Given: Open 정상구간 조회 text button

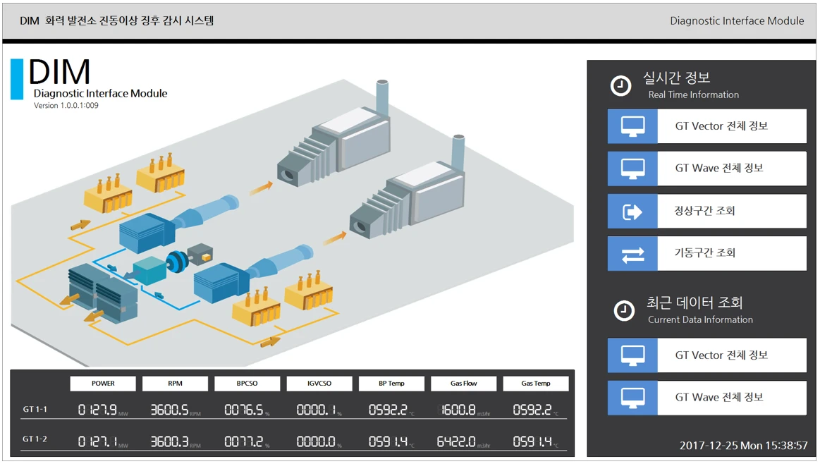Looking at the screenshot, I should [731, 211].
